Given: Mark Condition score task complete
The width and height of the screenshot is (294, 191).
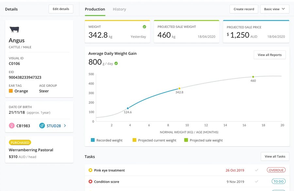Looking at the screenshot, I should 256,182.
